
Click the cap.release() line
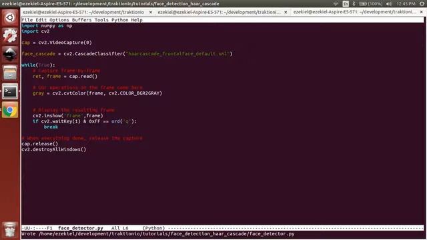(x=40, y=144)
